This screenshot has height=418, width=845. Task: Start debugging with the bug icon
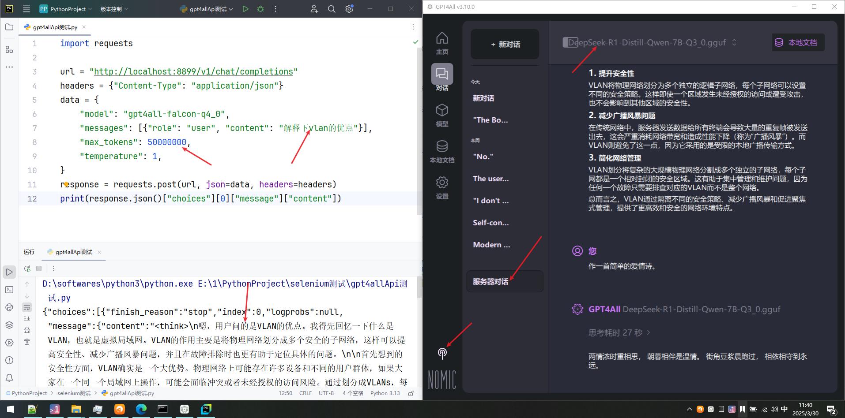click(x=260, y=9)
